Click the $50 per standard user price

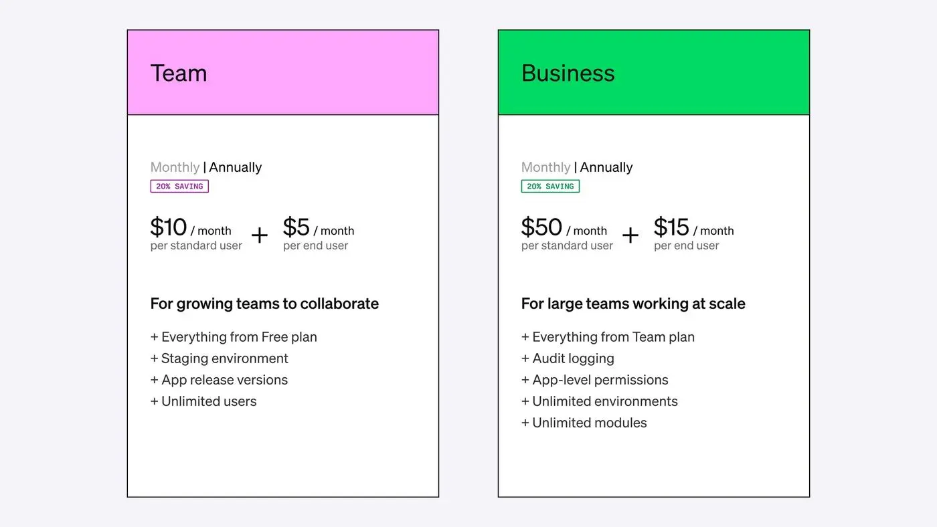(541, 227)
